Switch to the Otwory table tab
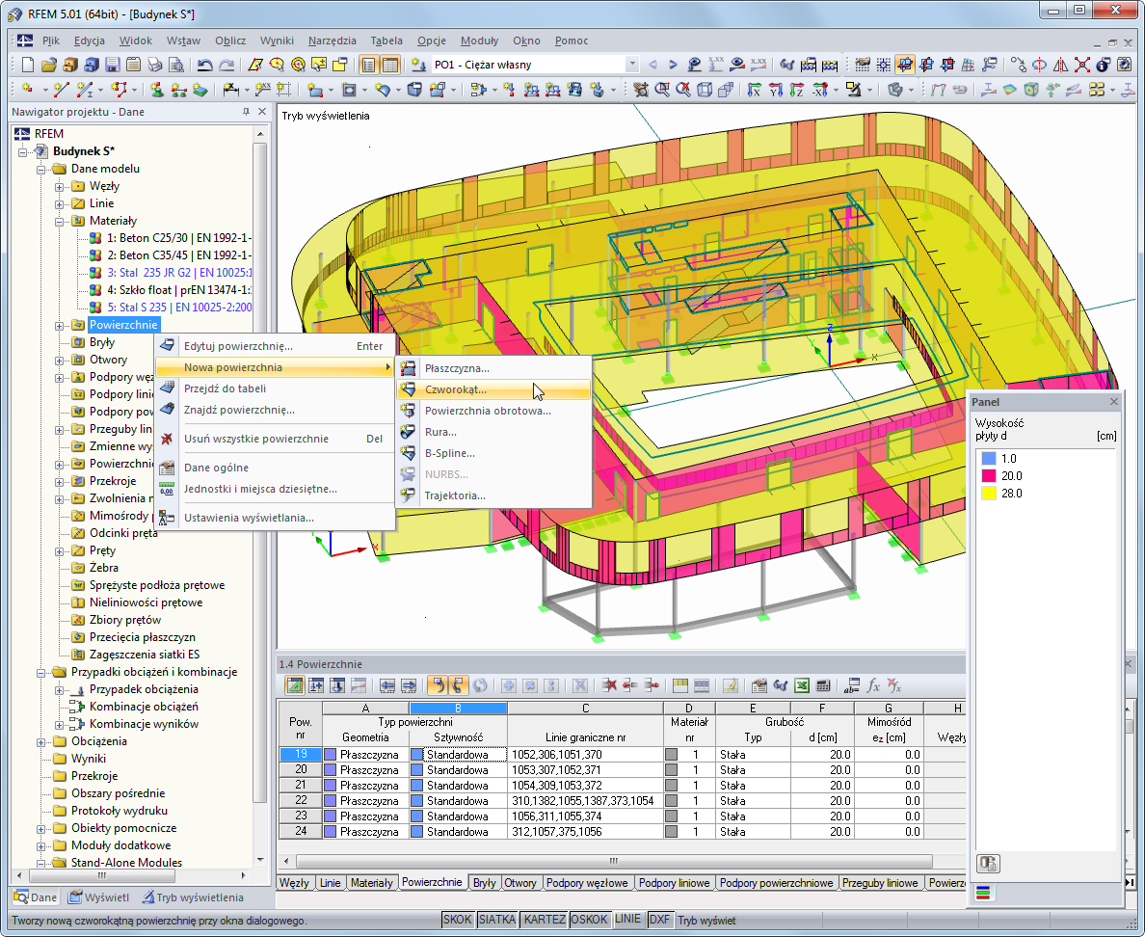The height and width of the screenshot is (937, 1145). (x=519, y=883)
